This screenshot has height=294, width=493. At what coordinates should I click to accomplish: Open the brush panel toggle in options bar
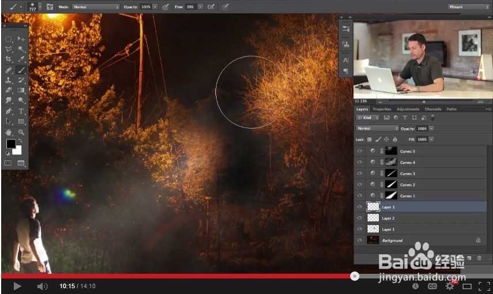pyautogui.click(x=50, y=6)
